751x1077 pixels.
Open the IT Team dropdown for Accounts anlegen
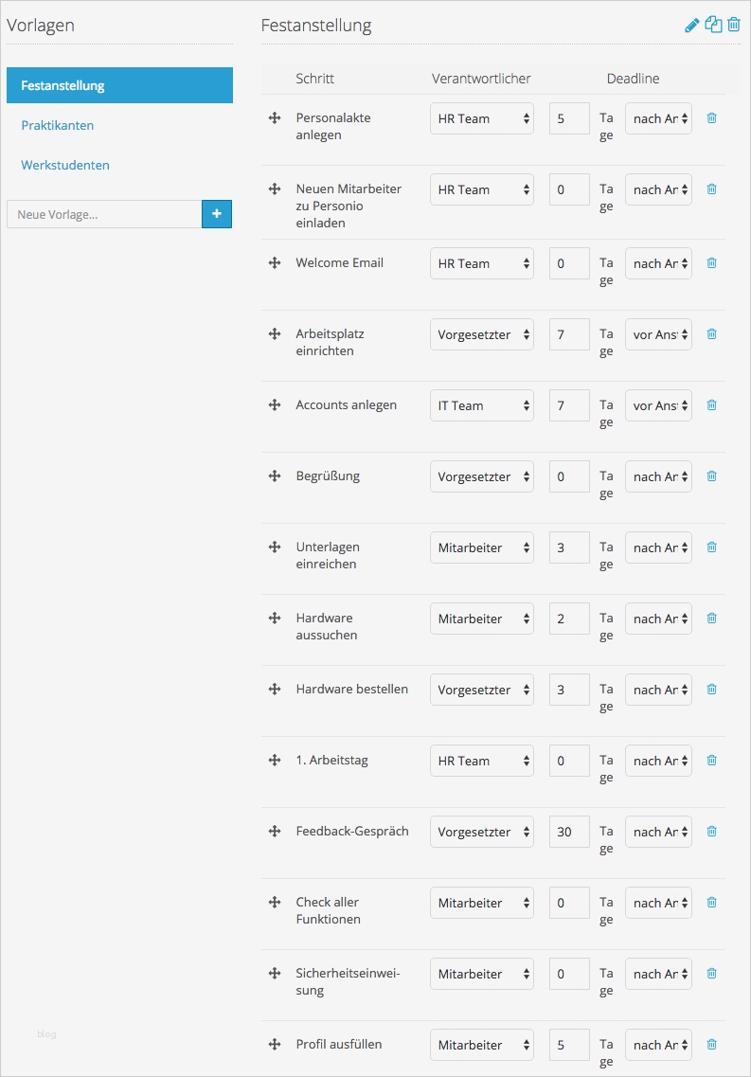[482, 405]
